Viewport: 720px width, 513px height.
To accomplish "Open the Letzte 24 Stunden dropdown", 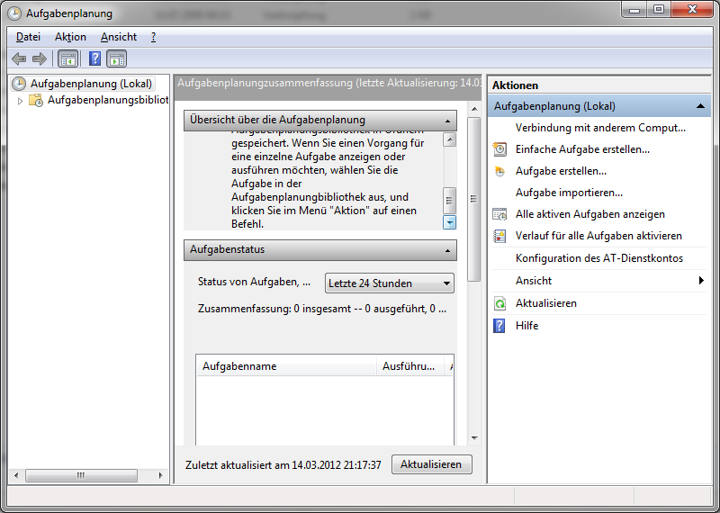I will (390, 283).
